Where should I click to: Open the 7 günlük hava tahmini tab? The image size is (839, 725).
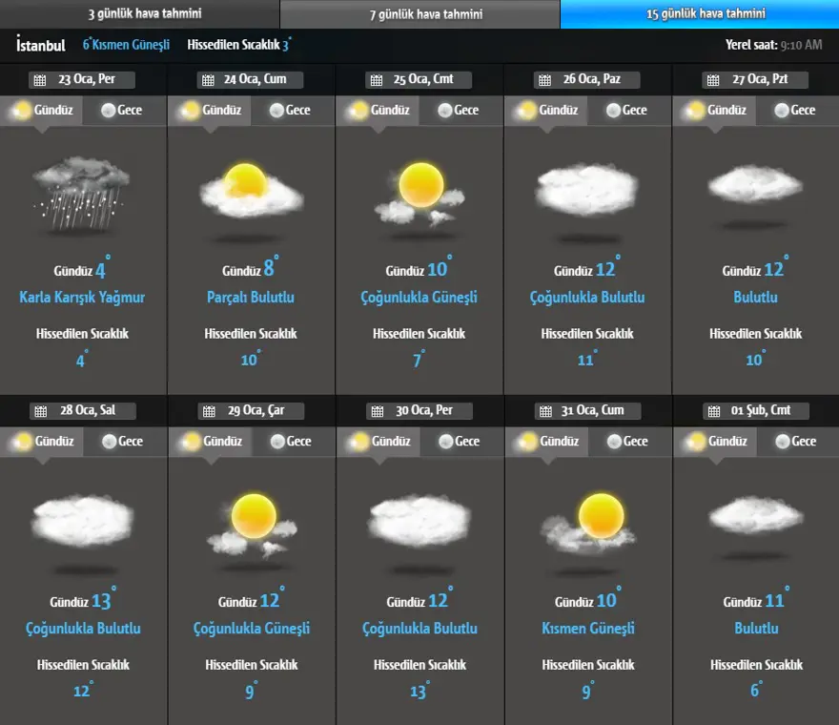click(x=419, y=14)
